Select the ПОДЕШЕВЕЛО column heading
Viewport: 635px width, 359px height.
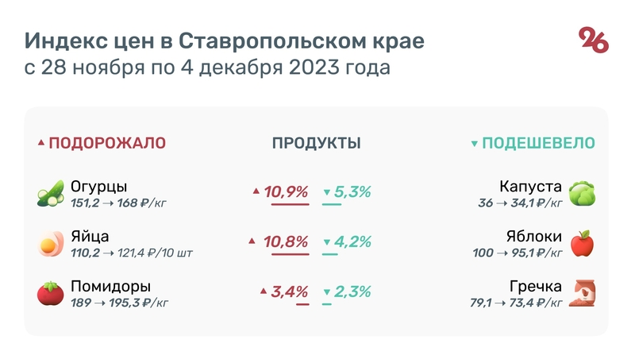(x=539, y=144)
